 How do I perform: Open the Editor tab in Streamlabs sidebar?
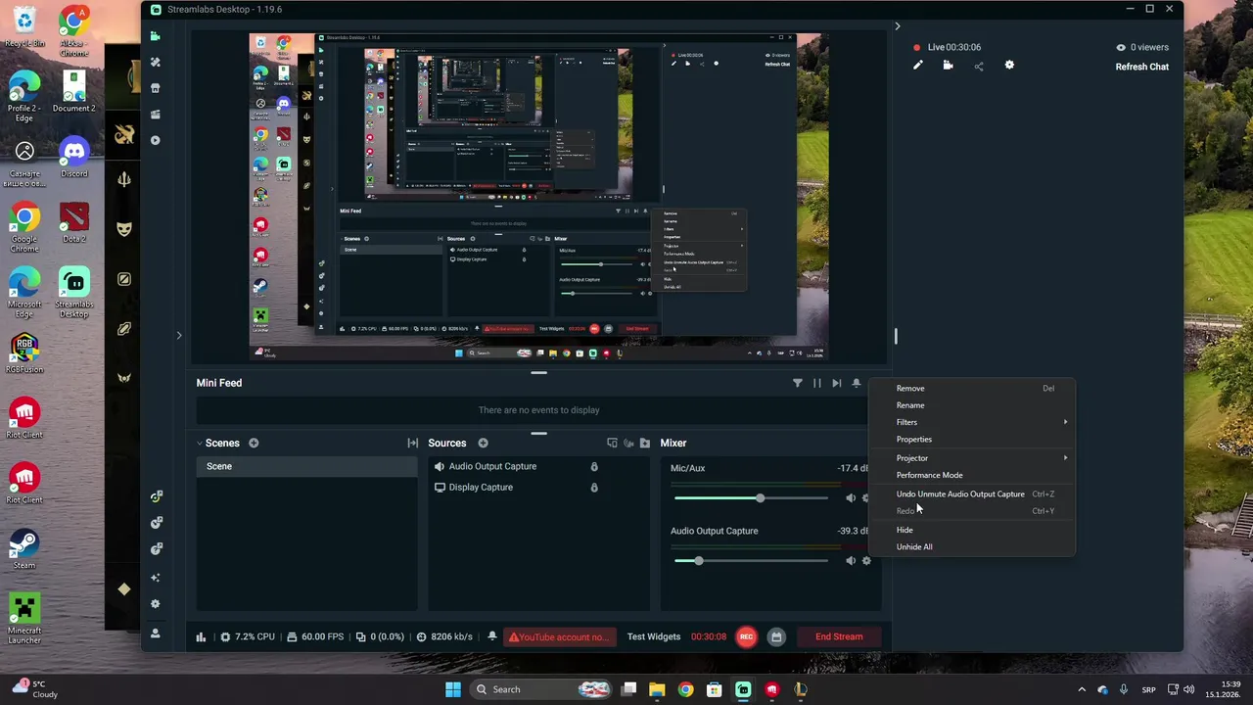point(155,36)
